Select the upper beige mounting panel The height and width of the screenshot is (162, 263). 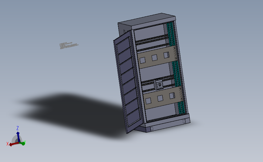(x=157, y=57)
